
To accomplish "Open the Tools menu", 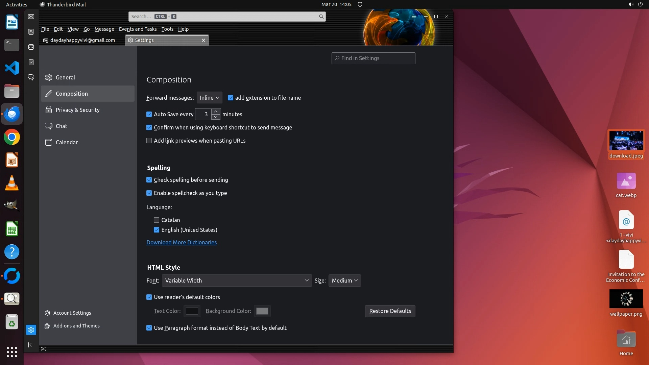I will [x=167, y=29].
